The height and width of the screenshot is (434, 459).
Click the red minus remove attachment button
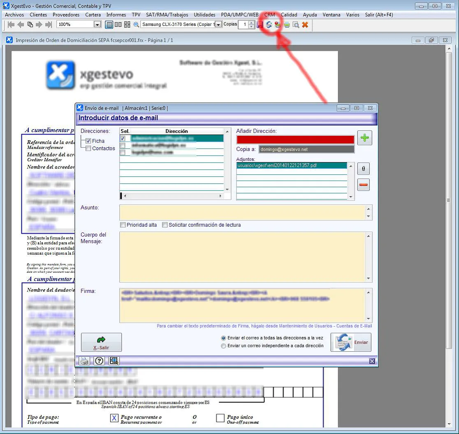pos(364,185)
